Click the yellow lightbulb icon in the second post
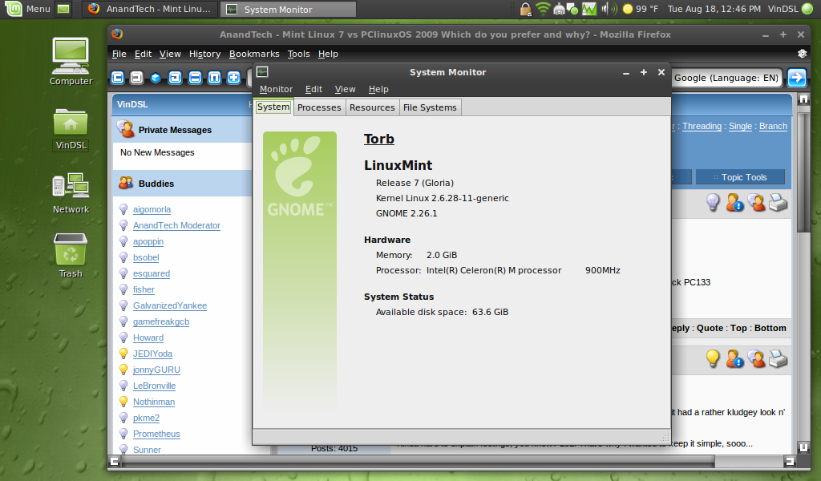 (713, 358)
